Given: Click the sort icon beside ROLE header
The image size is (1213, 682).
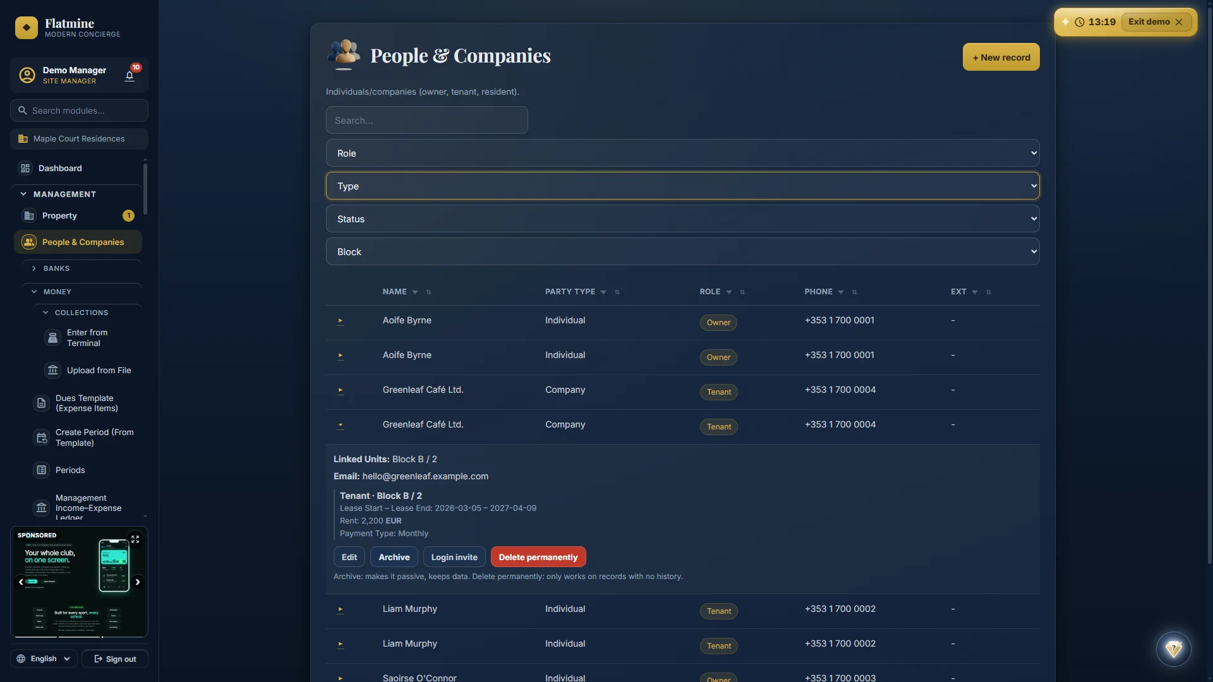Looking at the screenshot, I should tap(742, 292).
